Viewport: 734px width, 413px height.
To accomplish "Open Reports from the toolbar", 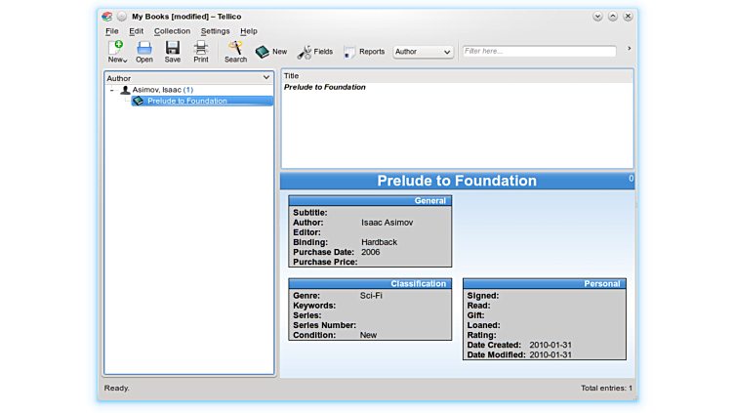I will (364, 52).
